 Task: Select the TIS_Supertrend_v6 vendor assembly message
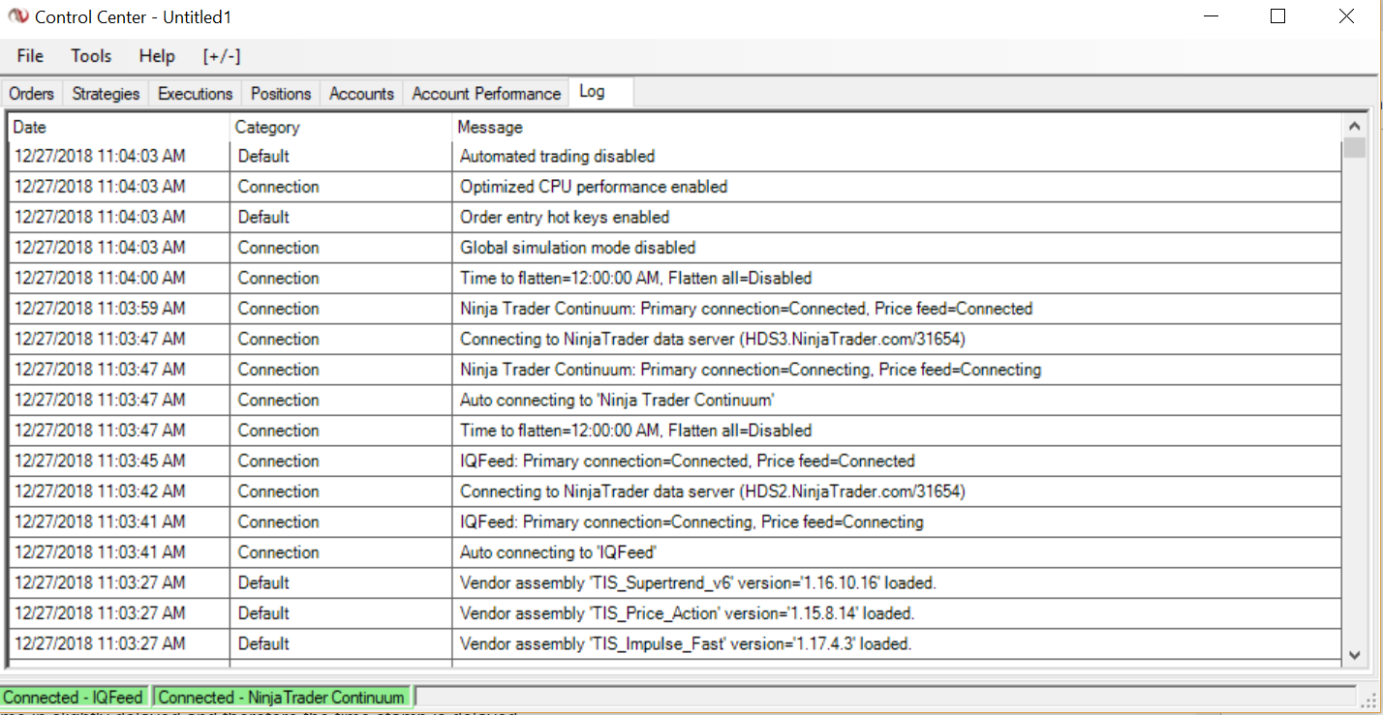tap(698, 582)
